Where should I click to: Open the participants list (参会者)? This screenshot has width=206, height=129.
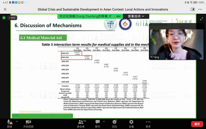click(80, 123)
